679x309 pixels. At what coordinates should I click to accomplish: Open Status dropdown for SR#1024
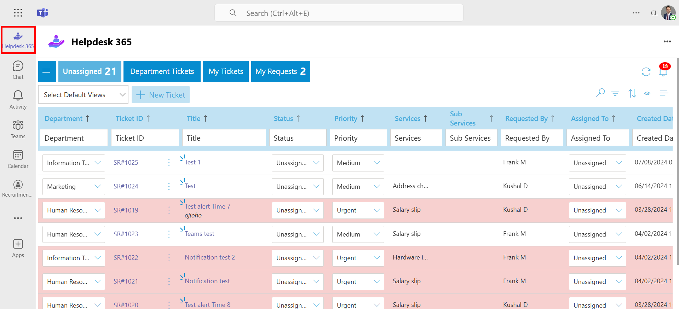pos(298,187)
